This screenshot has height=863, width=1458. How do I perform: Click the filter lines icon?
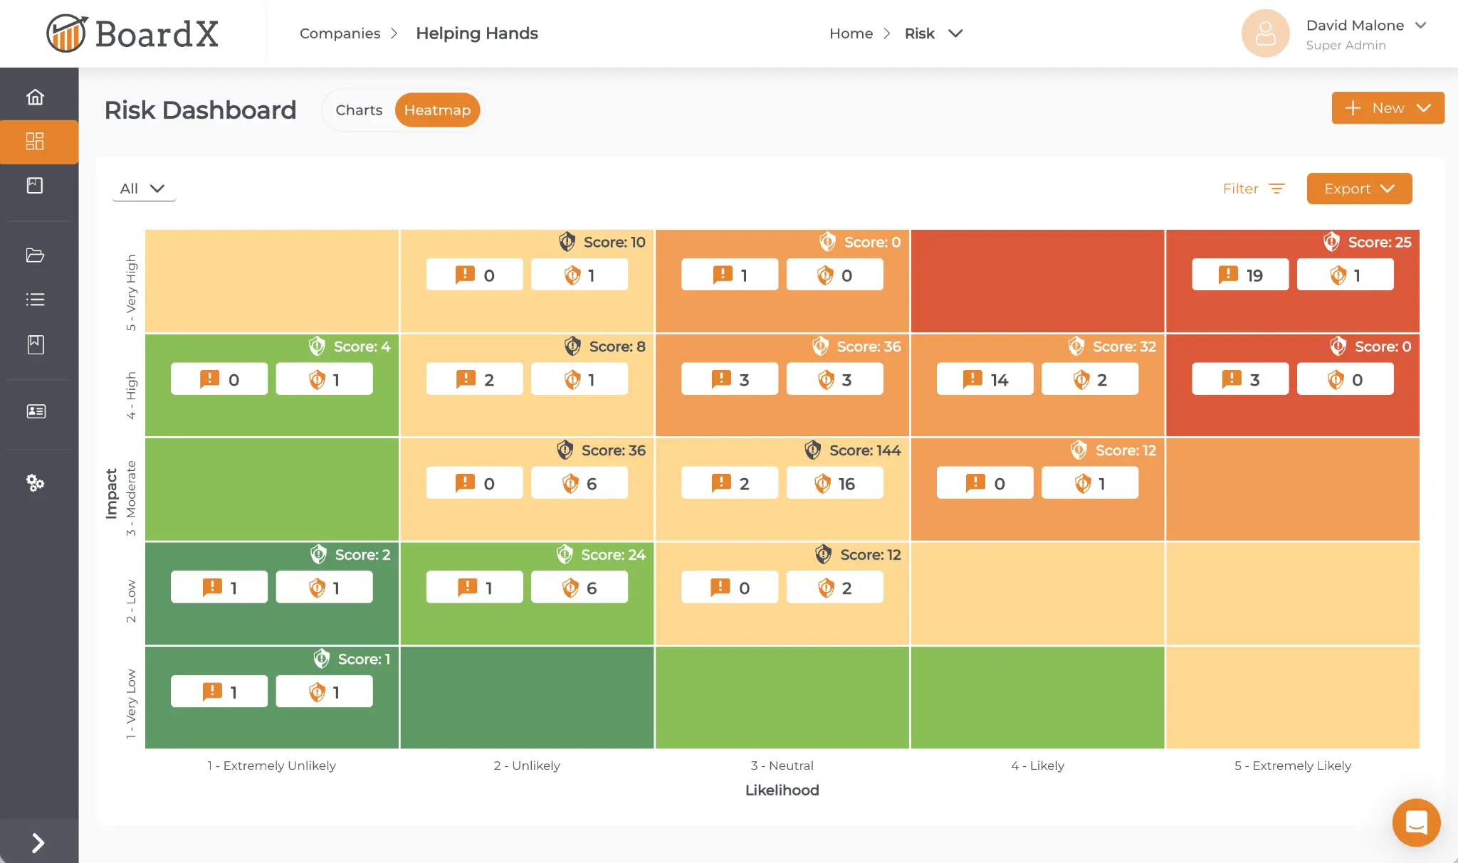(1277, 189)
